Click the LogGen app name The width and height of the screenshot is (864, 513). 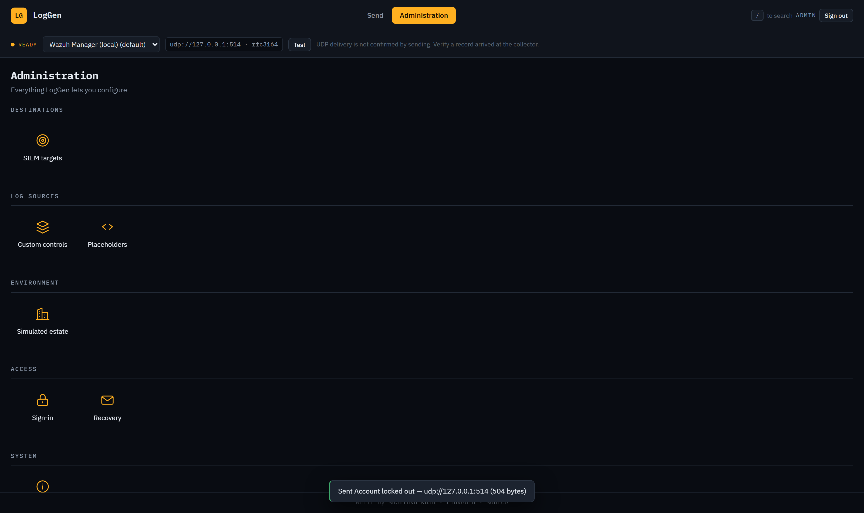47,15
